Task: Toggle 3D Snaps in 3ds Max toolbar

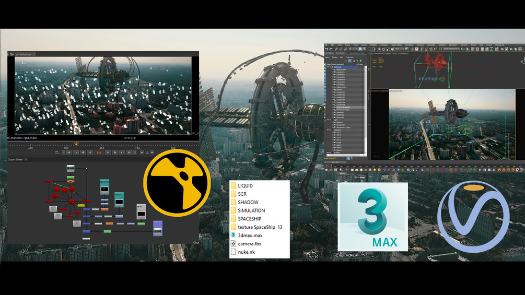Action: [422, 49]
